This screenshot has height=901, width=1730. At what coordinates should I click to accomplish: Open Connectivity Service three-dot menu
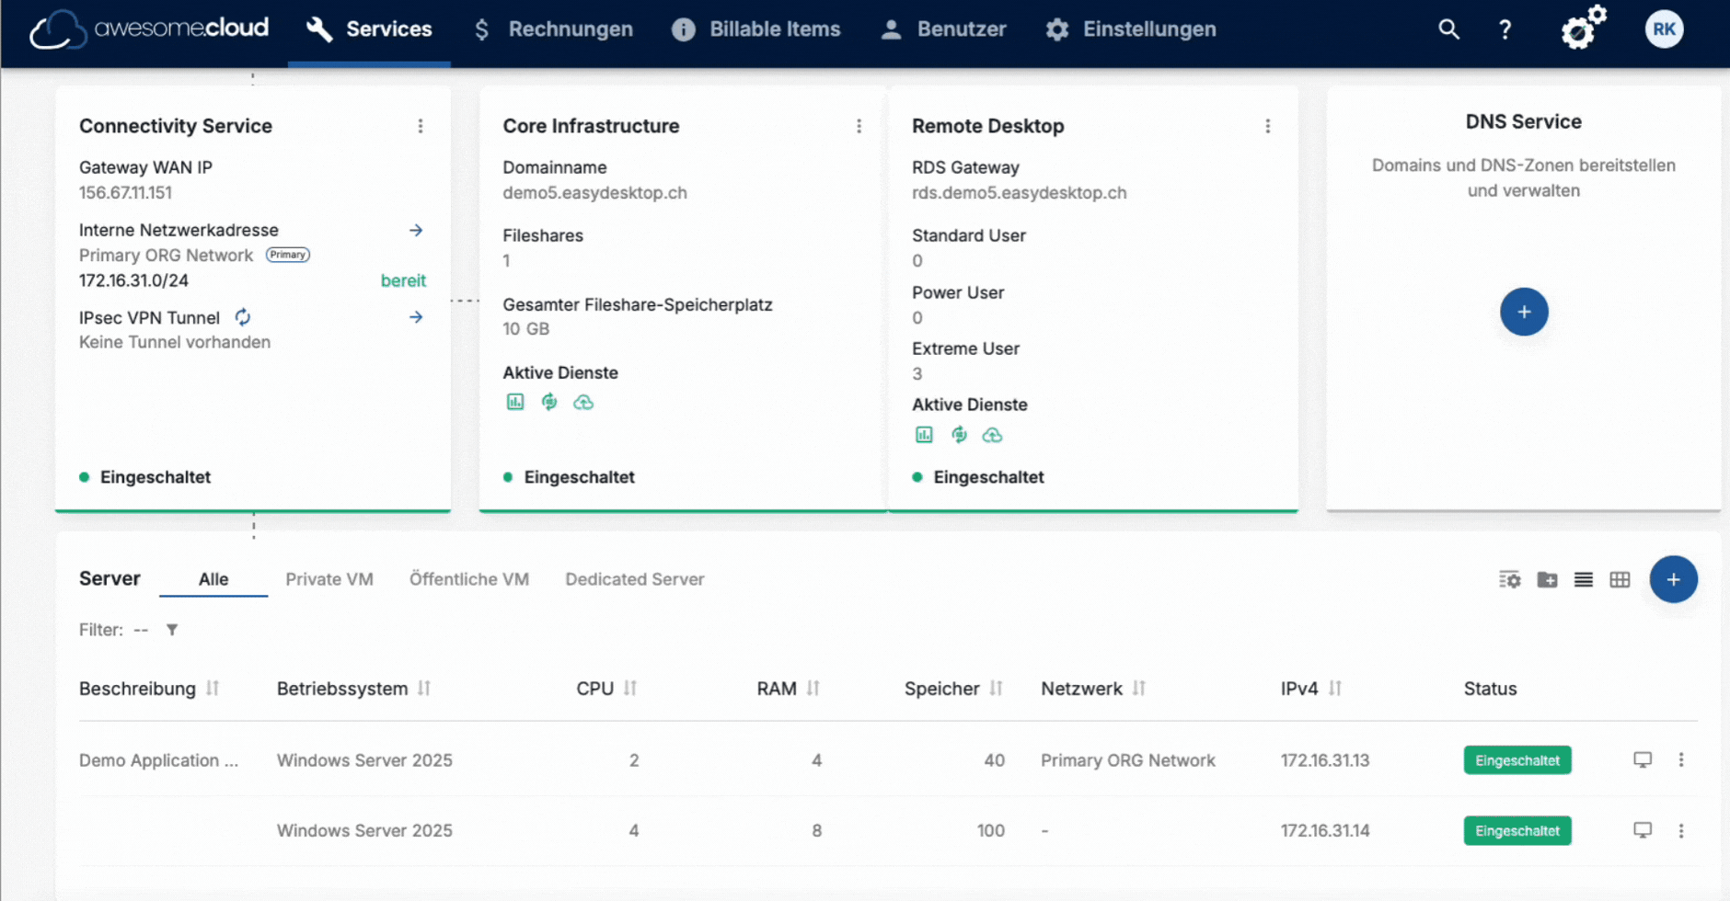point(421,126)
